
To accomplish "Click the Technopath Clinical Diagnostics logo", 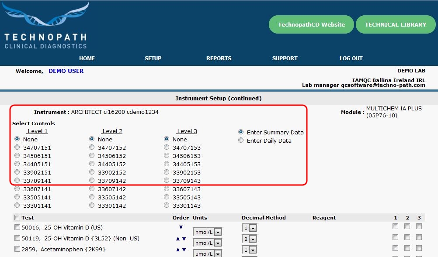I will [45, 25].
